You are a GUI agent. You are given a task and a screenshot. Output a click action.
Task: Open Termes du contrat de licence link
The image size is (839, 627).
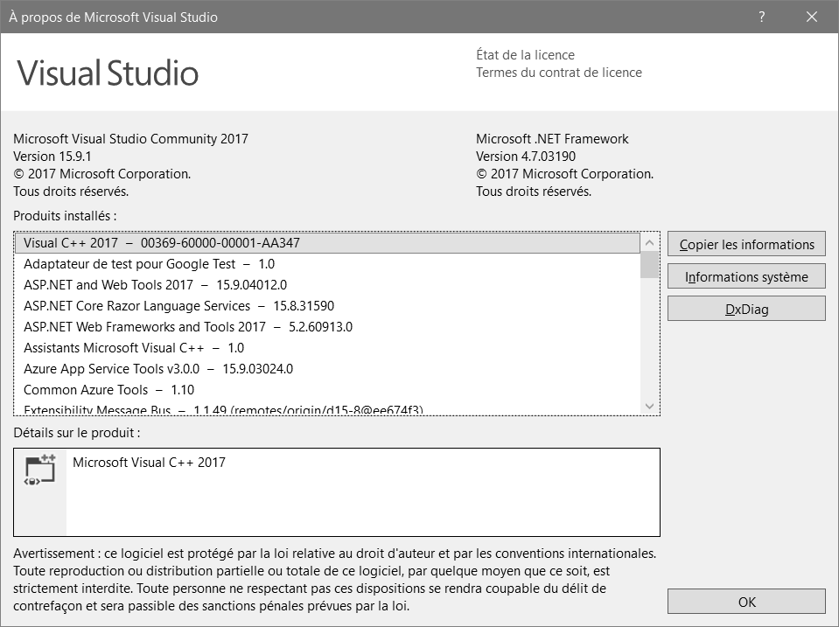coord(559,73)
